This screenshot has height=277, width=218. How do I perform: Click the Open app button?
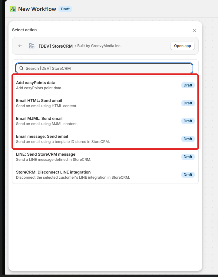[182, 46]
